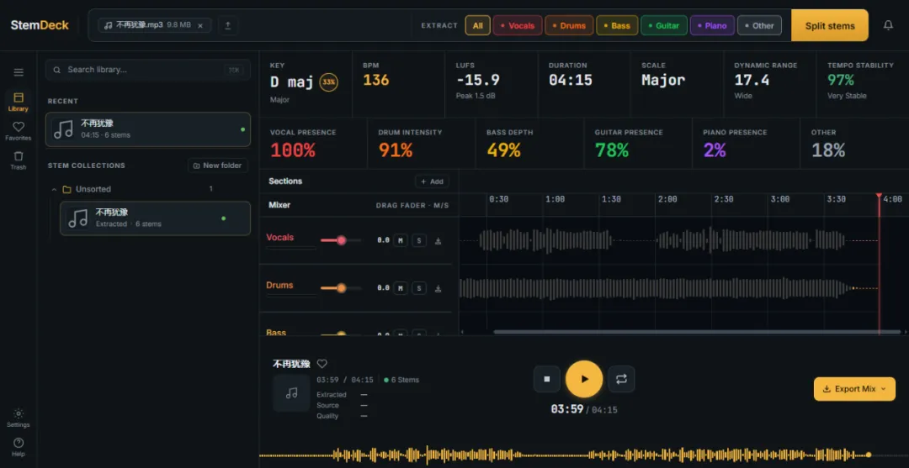Download the Drums stem
The width and height of the screenshot is (909, 468).
click(438, 288)
